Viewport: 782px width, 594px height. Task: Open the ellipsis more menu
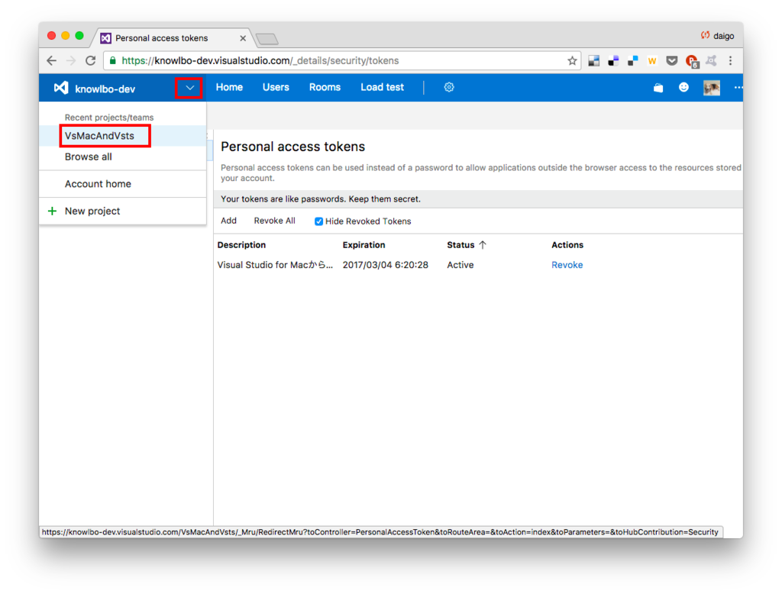pyautogui.click(x=738, y=87)
